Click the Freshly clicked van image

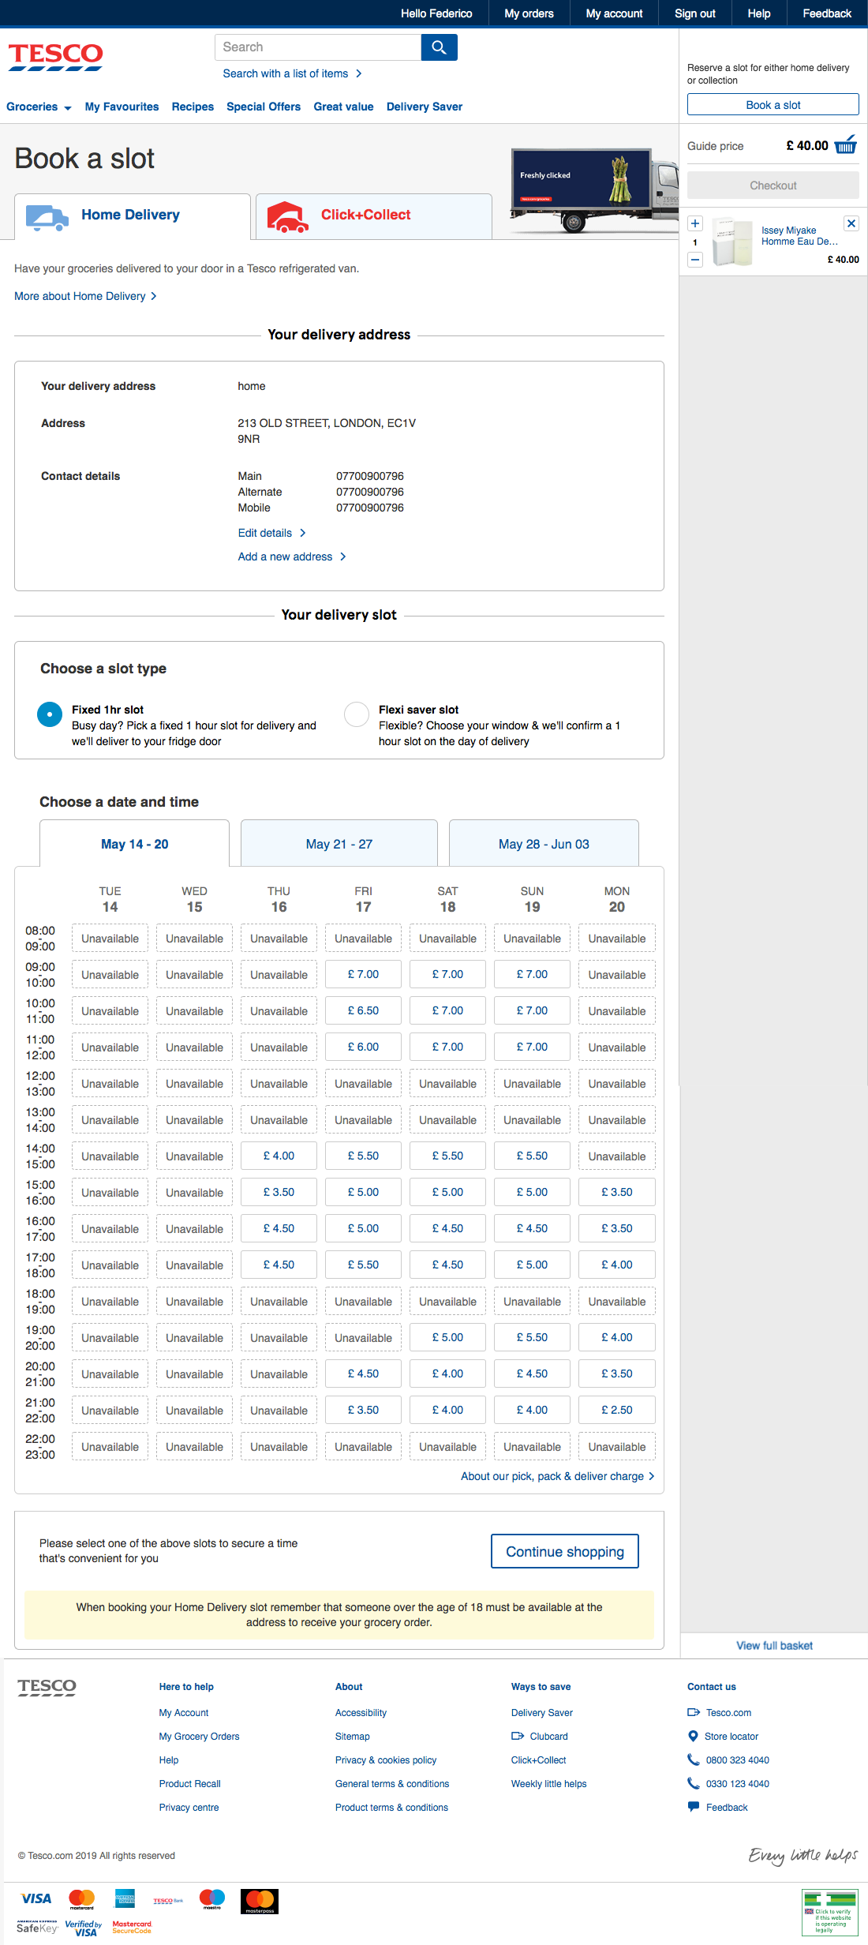pyautogui.click(x=593, y=189)
